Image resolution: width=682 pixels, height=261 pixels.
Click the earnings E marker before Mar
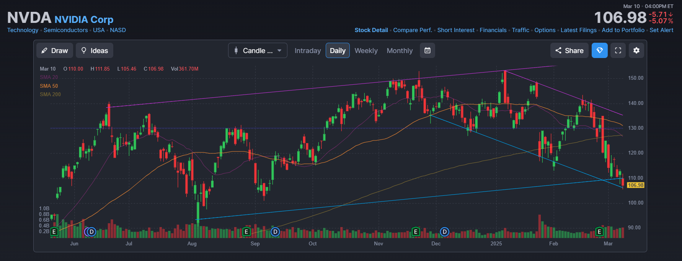(x=599, y=232)
